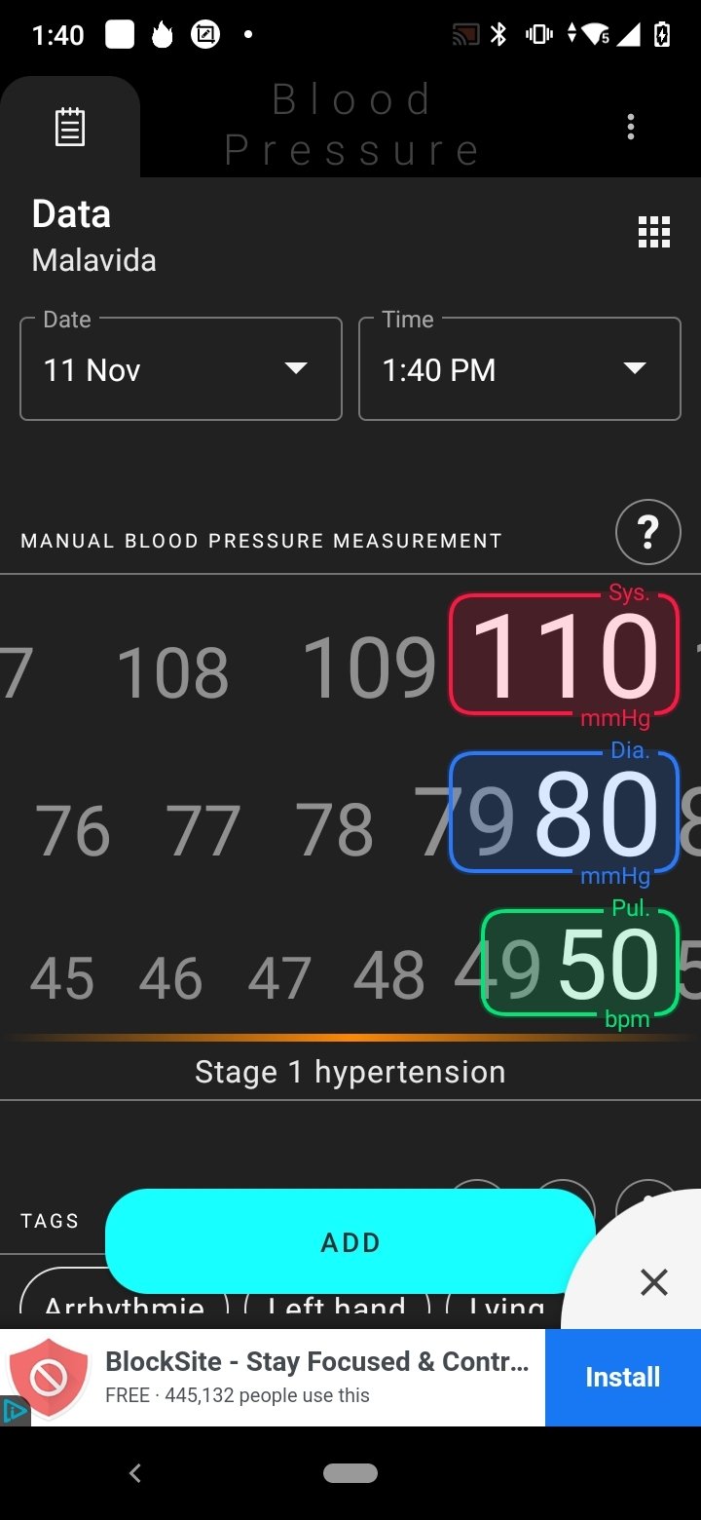Tap the Bluetooth status bar icon
This screenshot has height=1520, width=701.
(499, 35)
